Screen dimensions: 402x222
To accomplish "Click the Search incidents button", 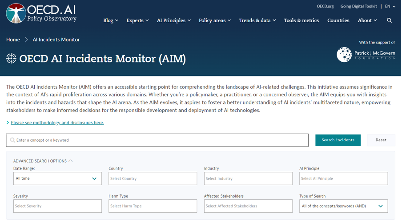I will point(338,140).
